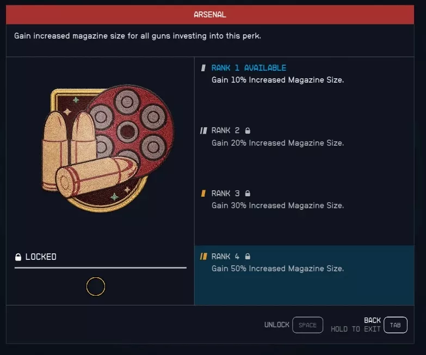The image size is (426, 355).
Task: Click the TAB key button to go back
Action: [396, 325]
